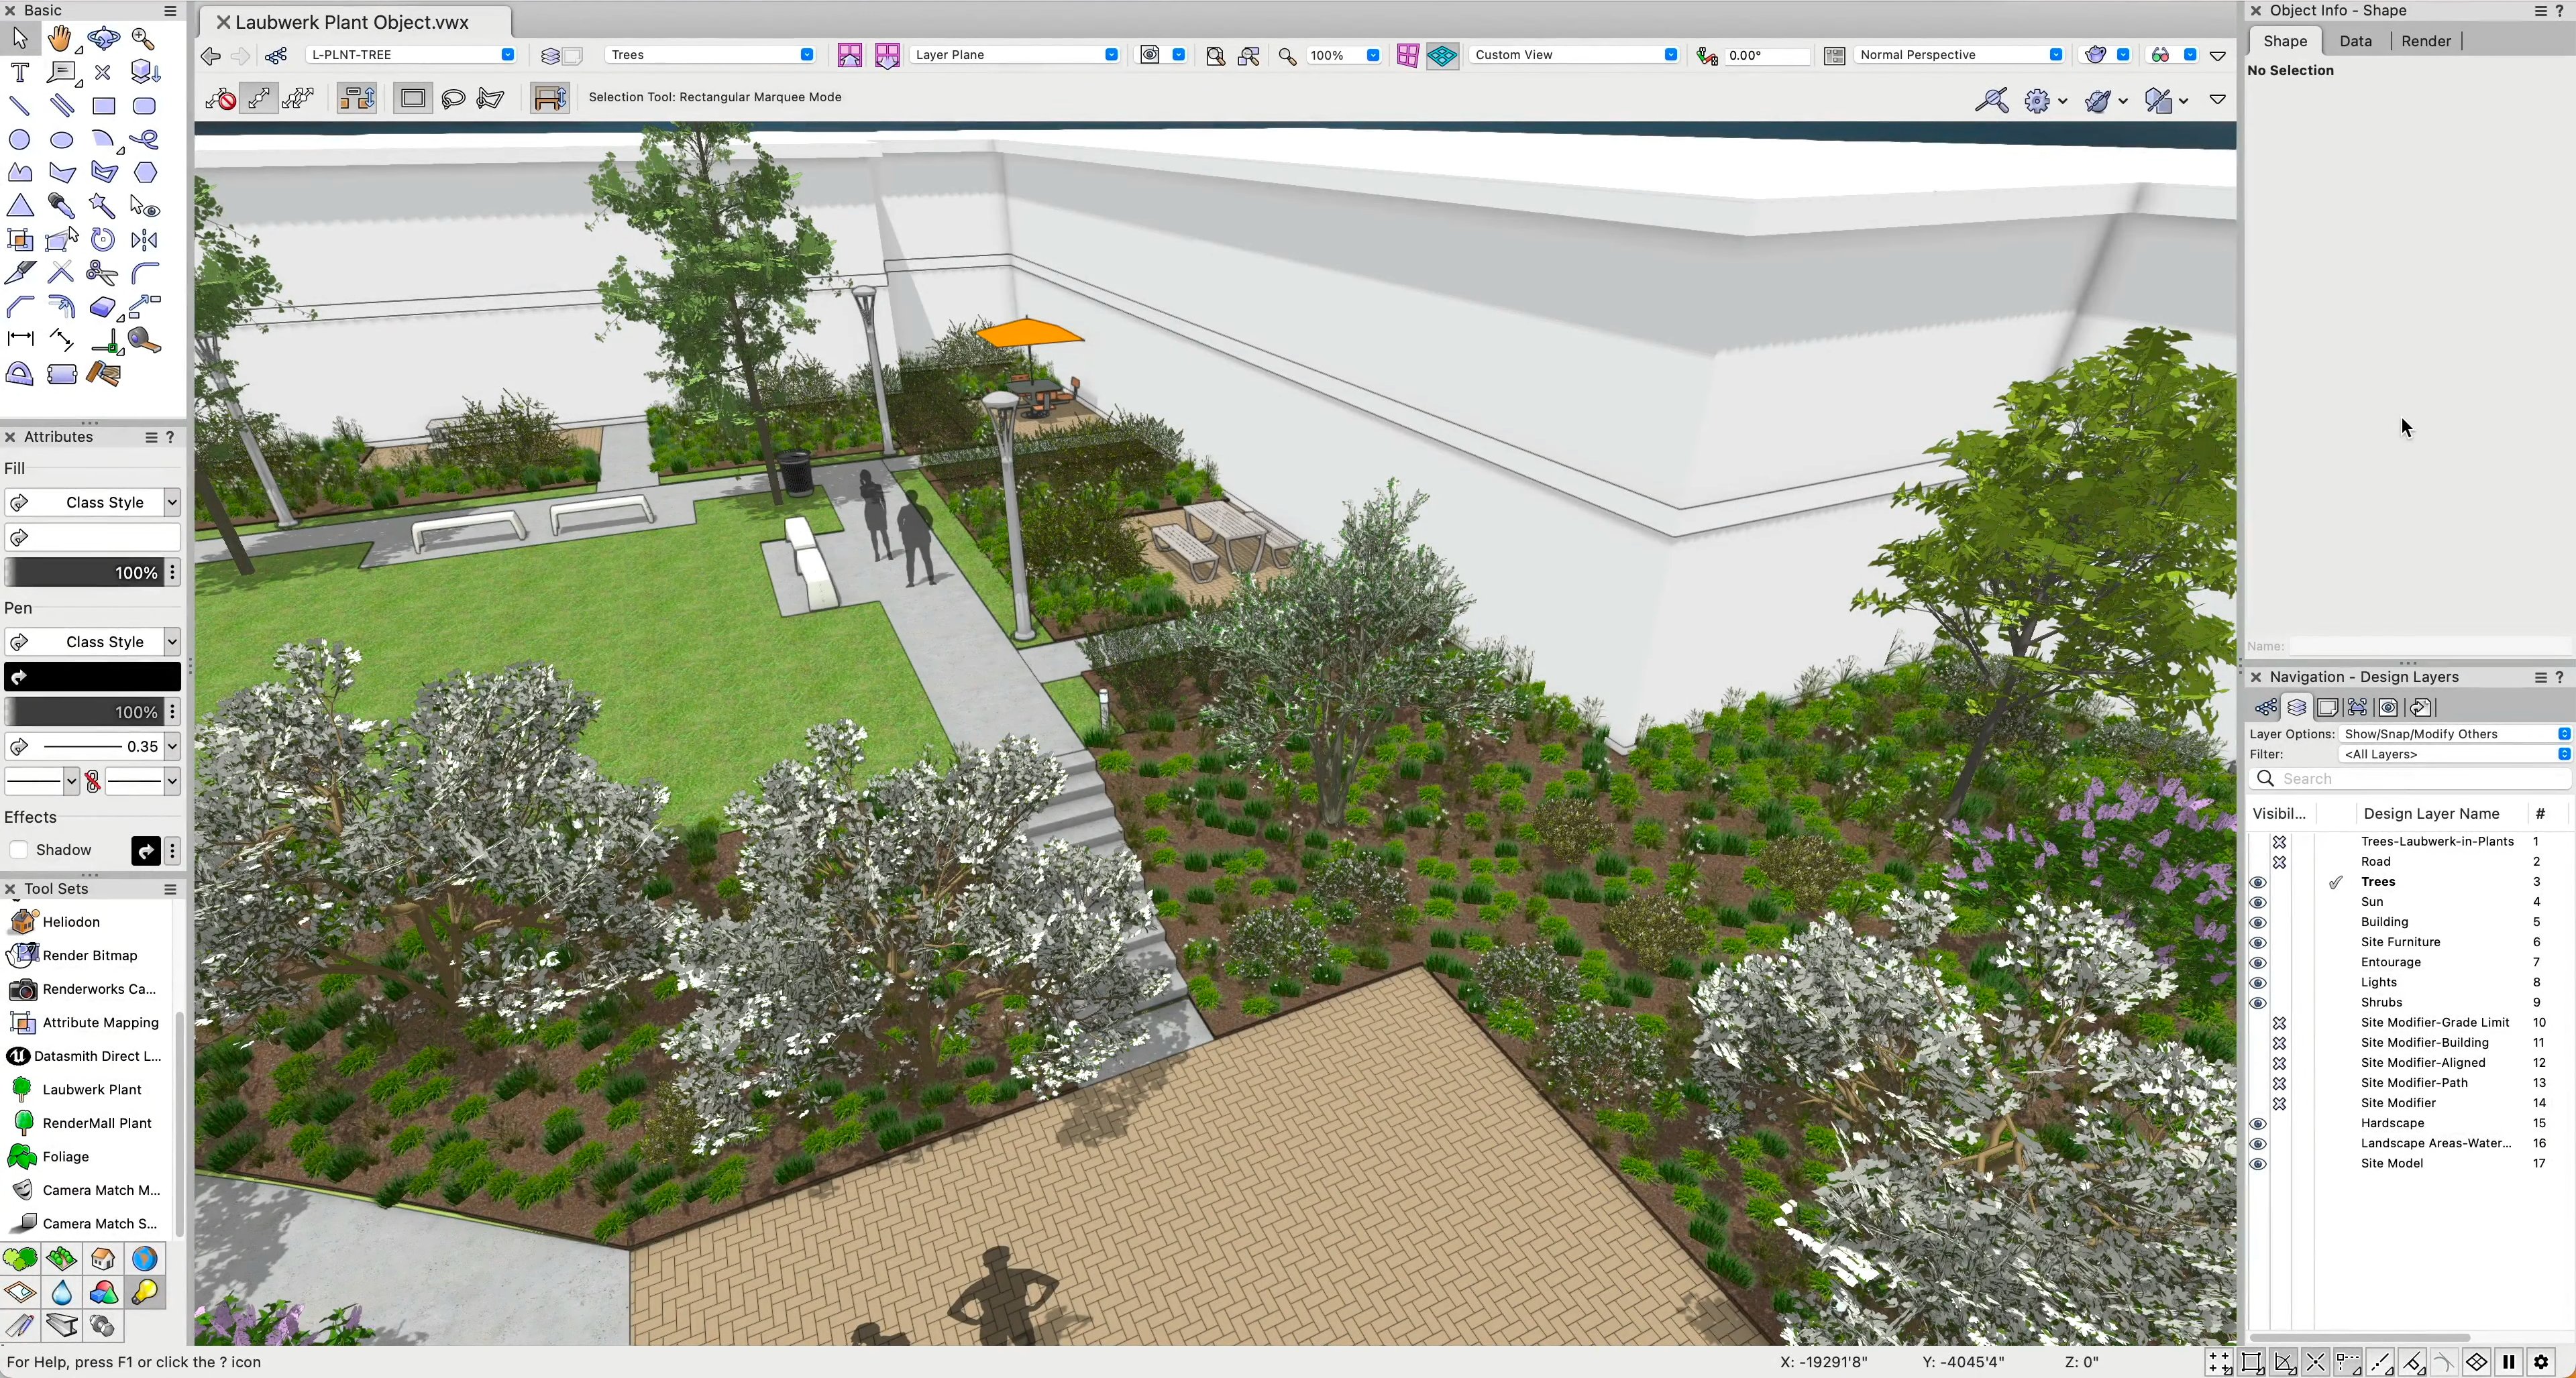
Task: Select the Mirror tool
Action: click(x=145, y=240)
